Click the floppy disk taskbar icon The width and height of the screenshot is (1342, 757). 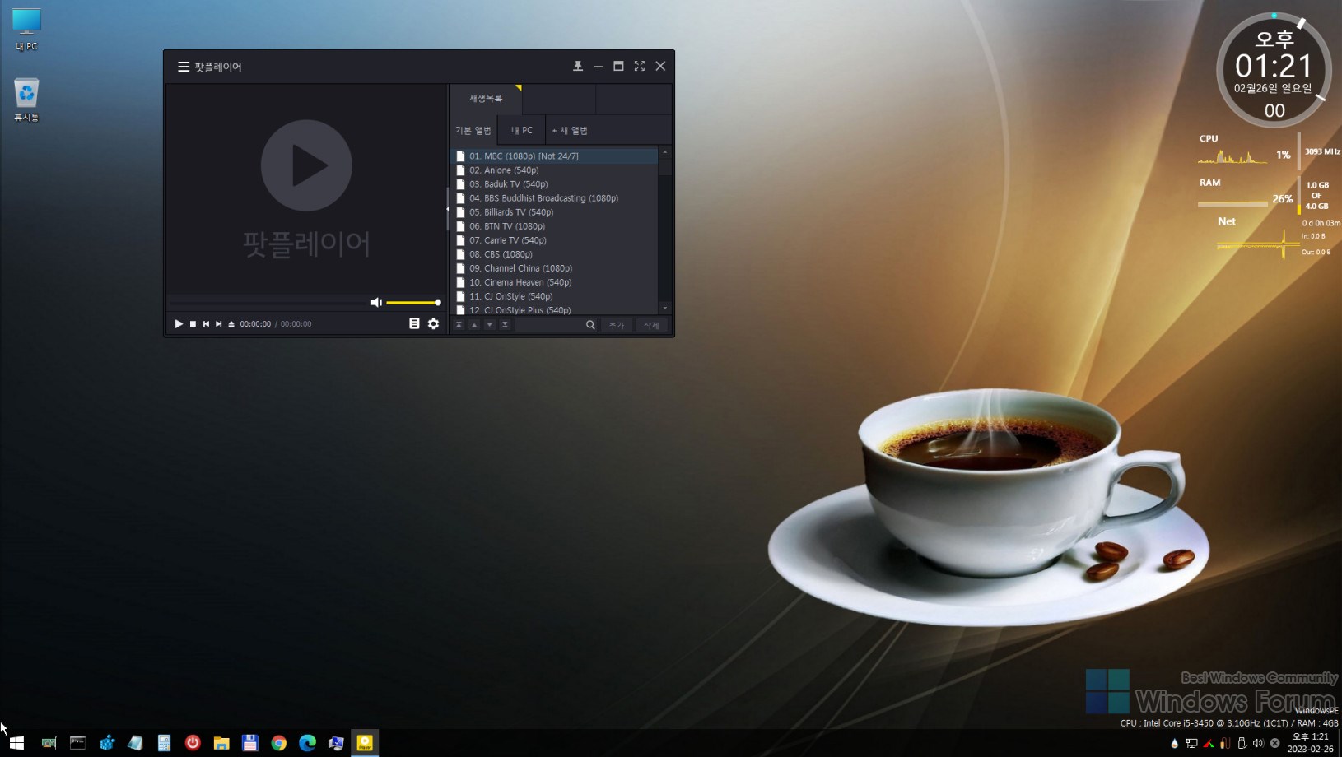click(x=250, y=743)
